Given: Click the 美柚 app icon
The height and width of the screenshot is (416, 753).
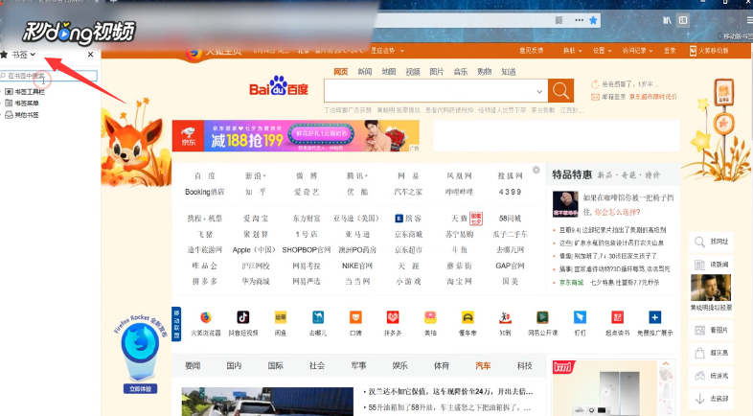Looking at the screenshot, I should [x=430, y=317].
